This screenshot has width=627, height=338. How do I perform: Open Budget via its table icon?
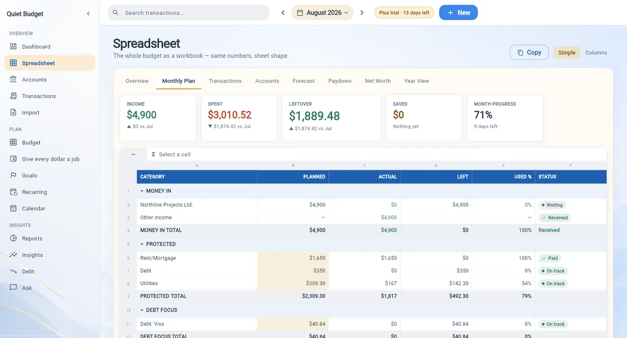13,143
